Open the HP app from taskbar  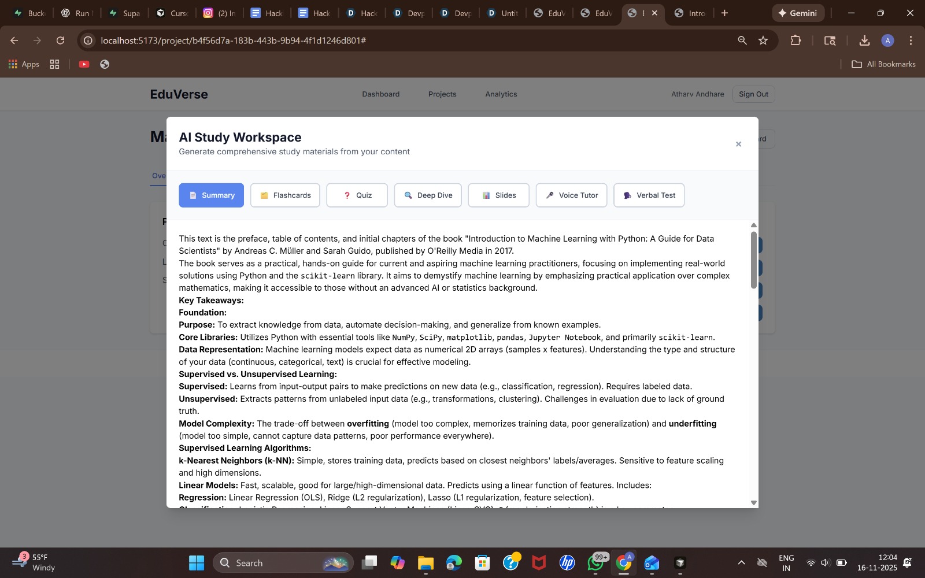pyautogui.click(x=567, y=563)
